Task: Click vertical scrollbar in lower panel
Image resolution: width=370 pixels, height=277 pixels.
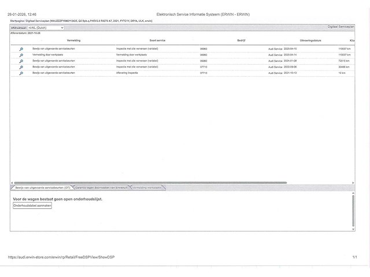Action: click(x=353, y=211)
